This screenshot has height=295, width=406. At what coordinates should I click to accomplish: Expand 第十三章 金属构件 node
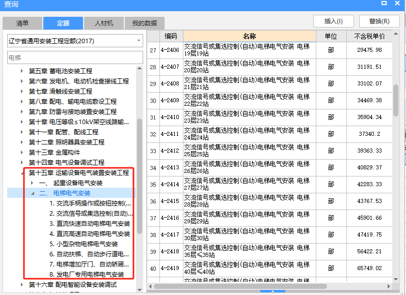22,153
